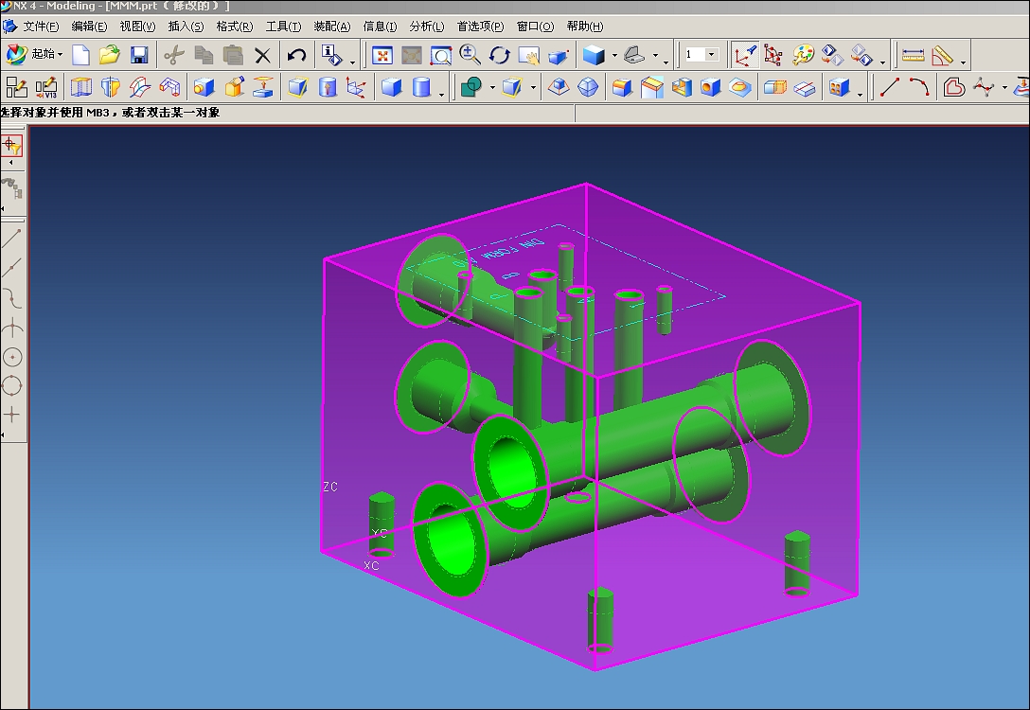Viewport: 1030px width, 710px height.
Task: Expand the Unite boolean dropdown arrow
Action: pyautogui.click(x=492, y=89)
